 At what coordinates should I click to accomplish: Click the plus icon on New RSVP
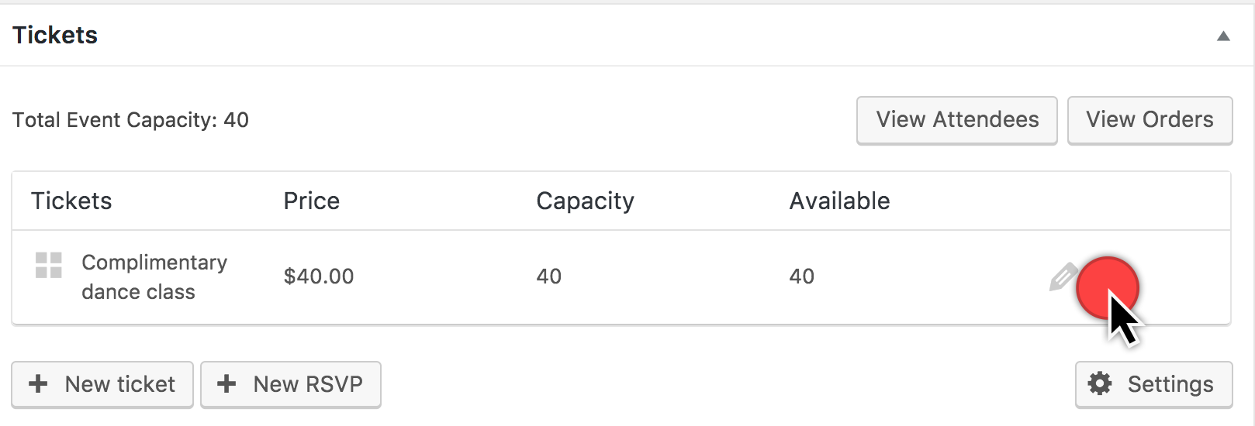(226, 383)
